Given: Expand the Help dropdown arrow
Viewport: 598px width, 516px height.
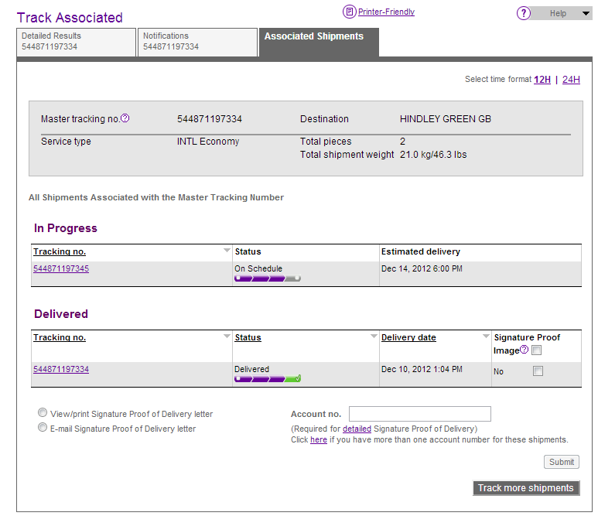Looking at the screenshot, I should pos(585,13).
